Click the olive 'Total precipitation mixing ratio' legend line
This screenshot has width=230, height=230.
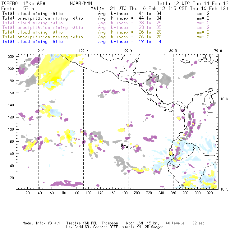43,37
